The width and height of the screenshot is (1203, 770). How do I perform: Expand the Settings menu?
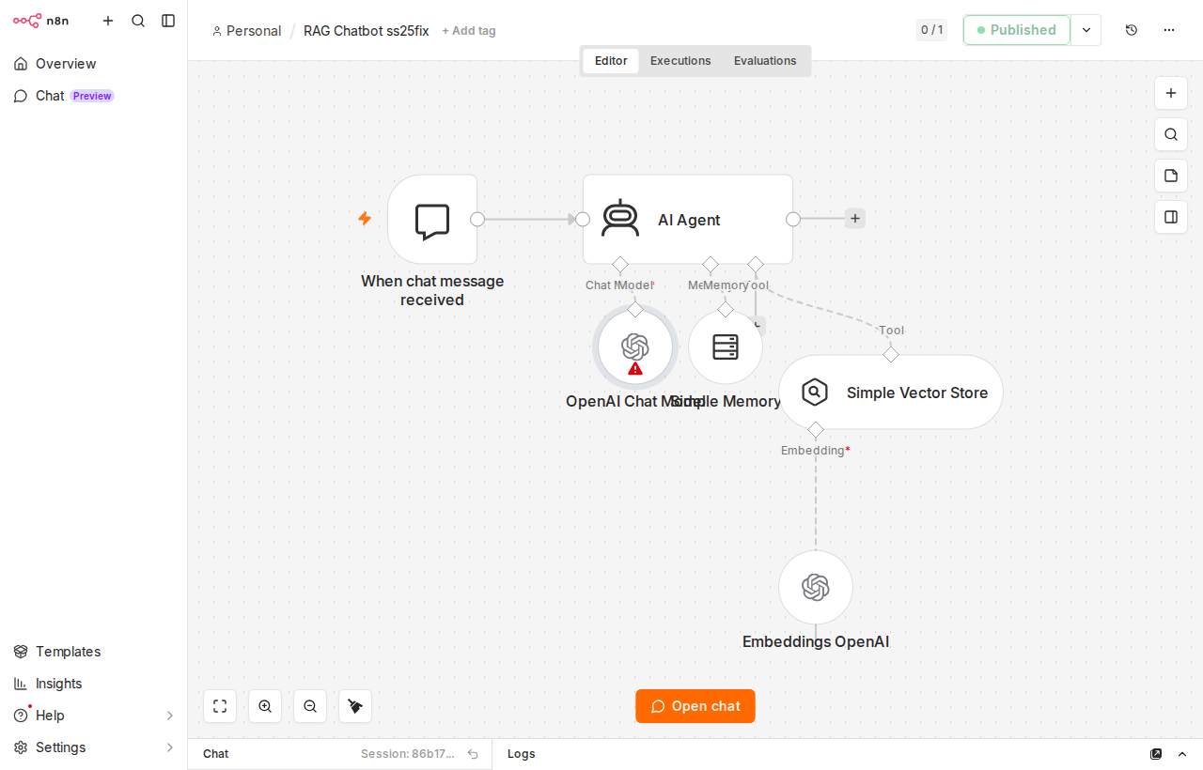pyautogui.click(x=94, y=747)
